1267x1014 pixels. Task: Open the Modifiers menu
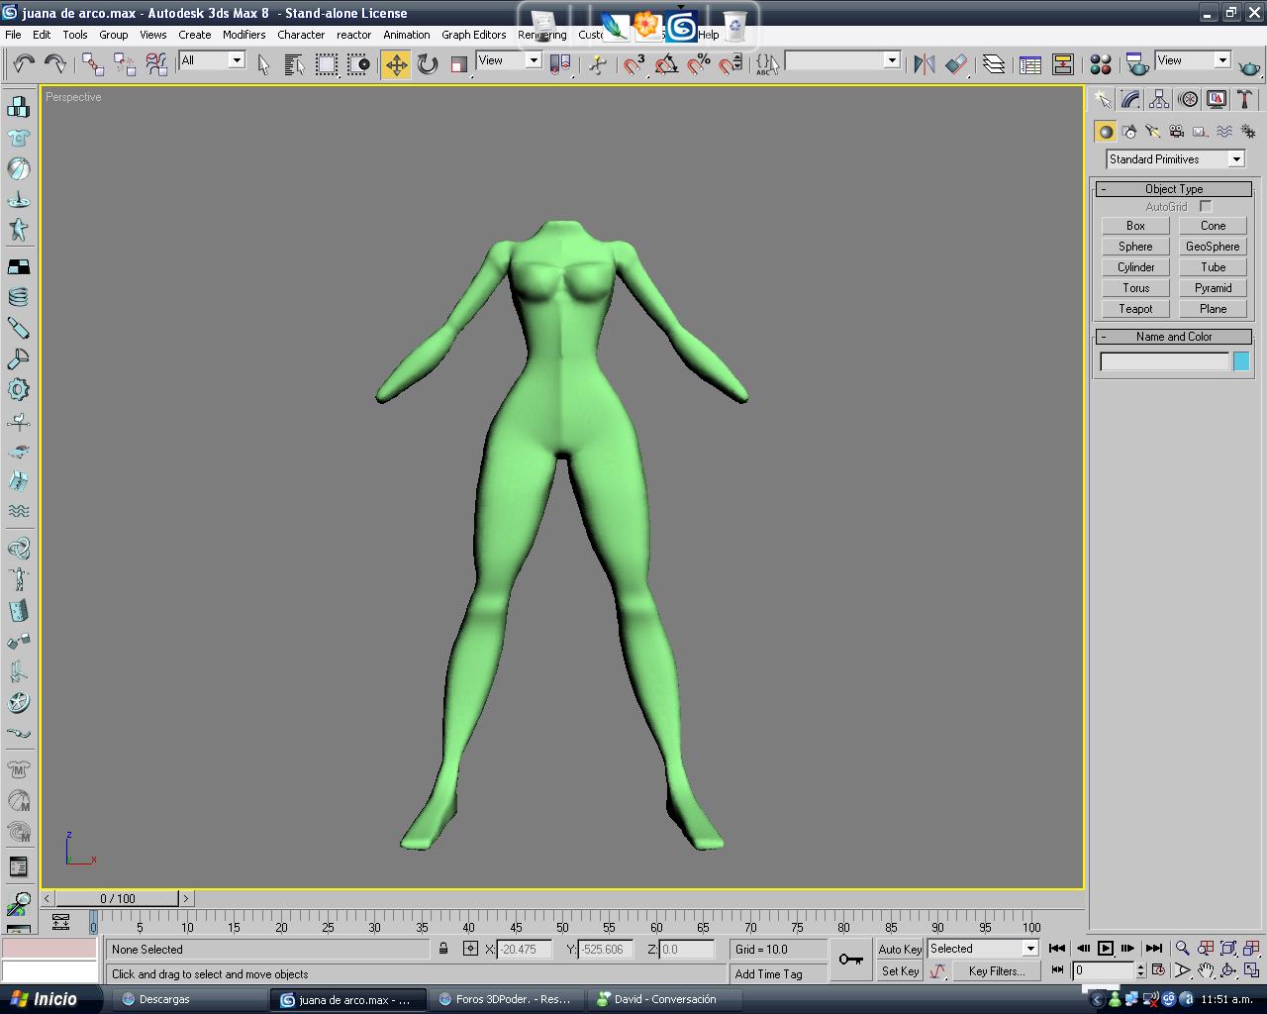point(244,35)
